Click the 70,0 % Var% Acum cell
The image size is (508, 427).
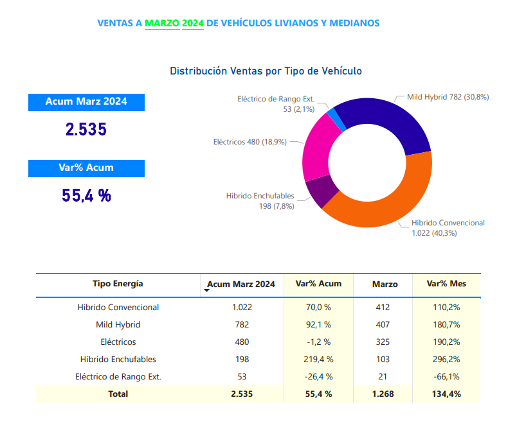[x=318, y=308]
